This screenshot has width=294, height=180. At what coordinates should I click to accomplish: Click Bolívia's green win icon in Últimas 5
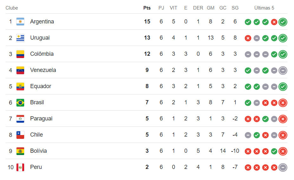pos(274,151)
